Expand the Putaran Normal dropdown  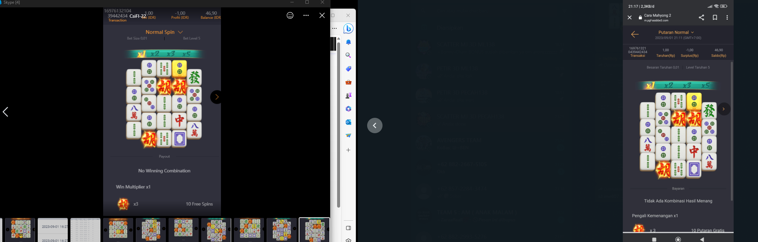[x=676, y=32]
